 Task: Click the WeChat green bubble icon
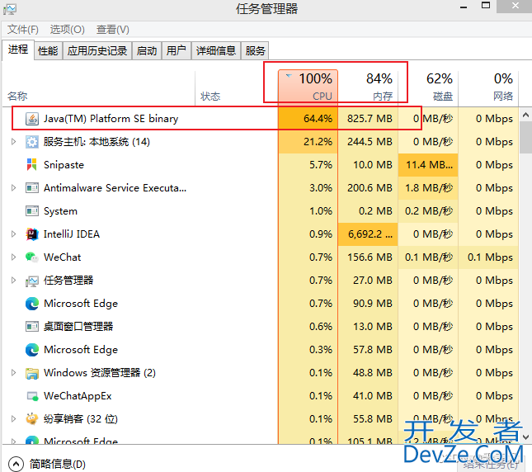pos(32,257)
